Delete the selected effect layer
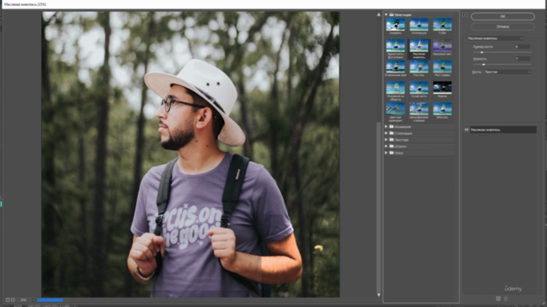Screen dimensions: 547x307 coord(506,298)
